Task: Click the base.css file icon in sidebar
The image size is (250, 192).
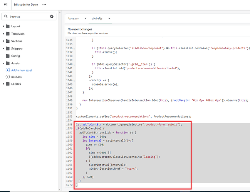Action: [x=8, y=77]
